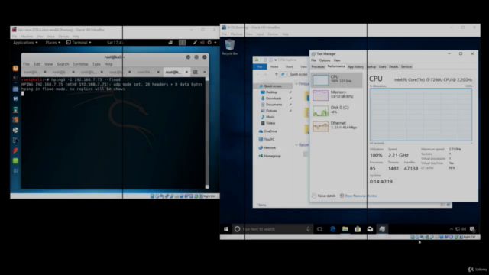This screenshot has width=489, height=275.
Task: Select Ethernet performance item
Action: pyautogui.click(x=337, y=126)
